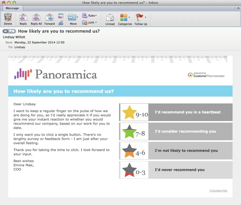The height and width of the screenshot is (205, 241).
Task: Click the recipient name Lindsay in To field
Action: tap(20, 47)
